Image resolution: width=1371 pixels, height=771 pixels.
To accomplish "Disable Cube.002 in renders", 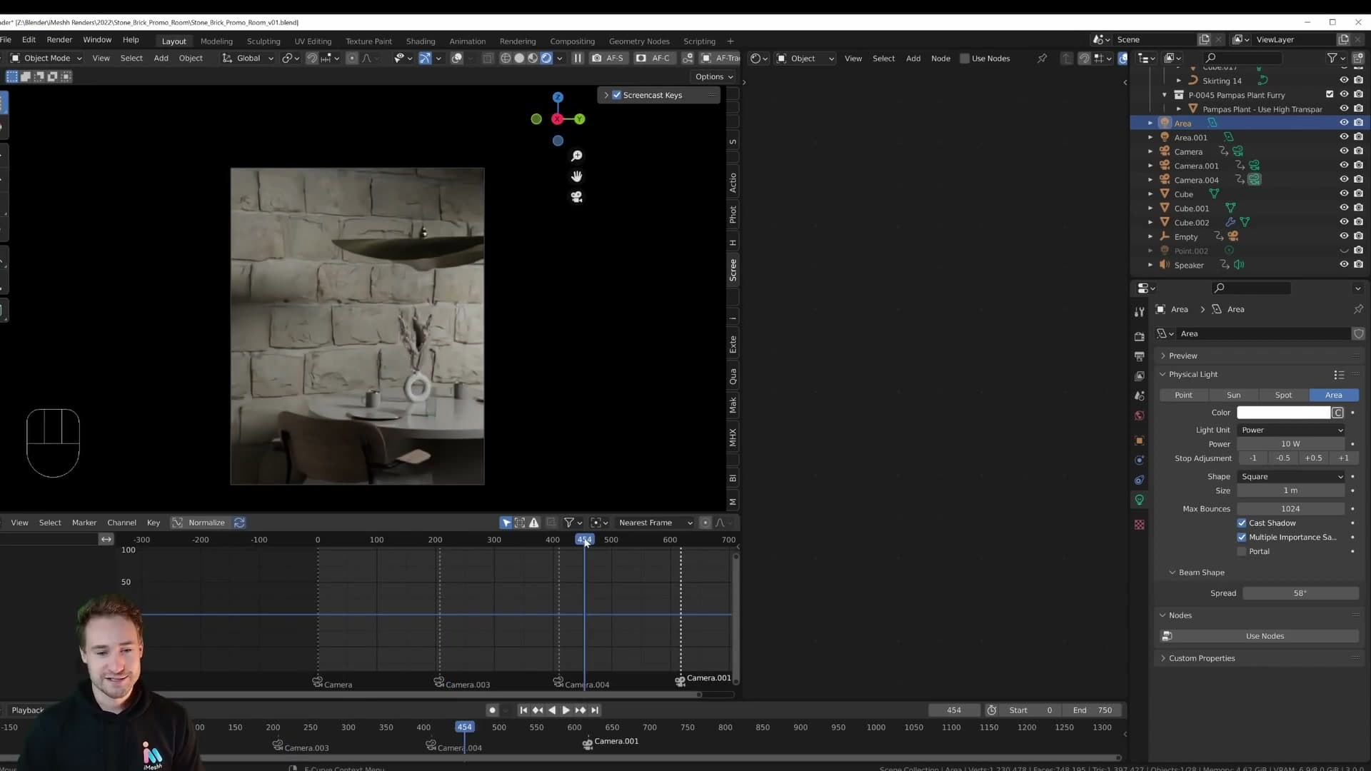I will 1358,222.
